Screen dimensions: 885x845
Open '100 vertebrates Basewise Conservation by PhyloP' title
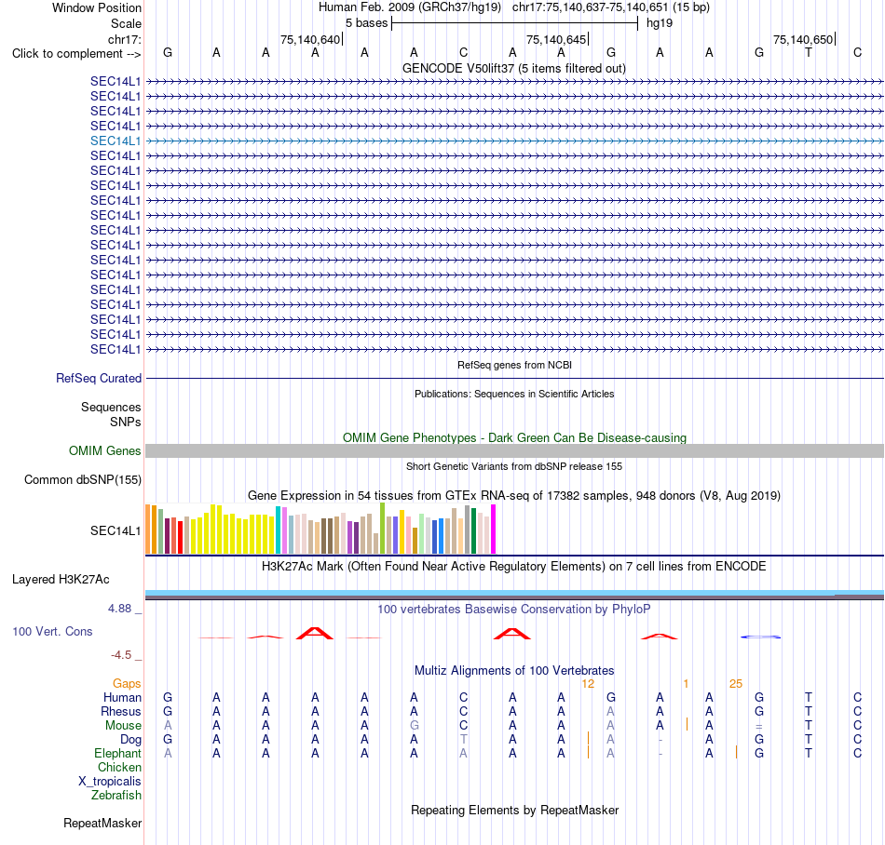[x=514, y=610]
